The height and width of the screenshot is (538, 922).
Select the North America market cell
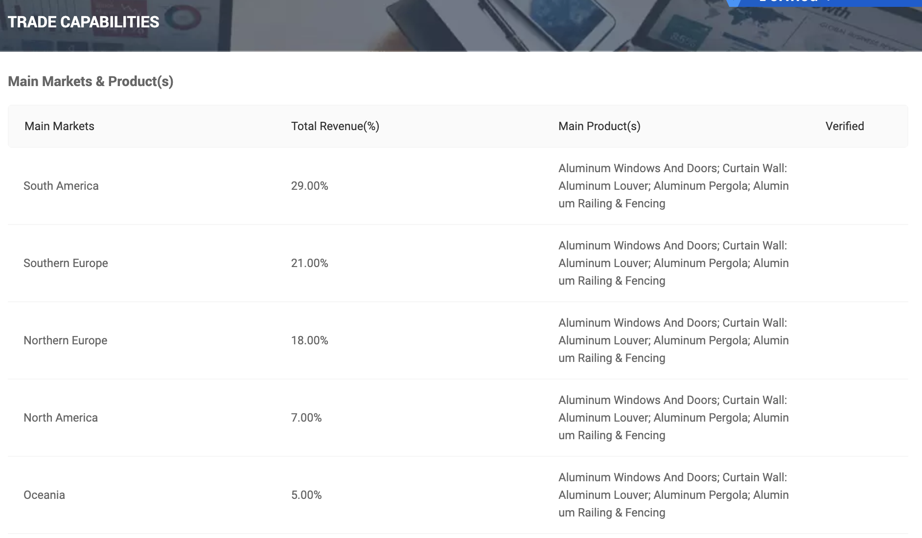(x=61, y=418)
